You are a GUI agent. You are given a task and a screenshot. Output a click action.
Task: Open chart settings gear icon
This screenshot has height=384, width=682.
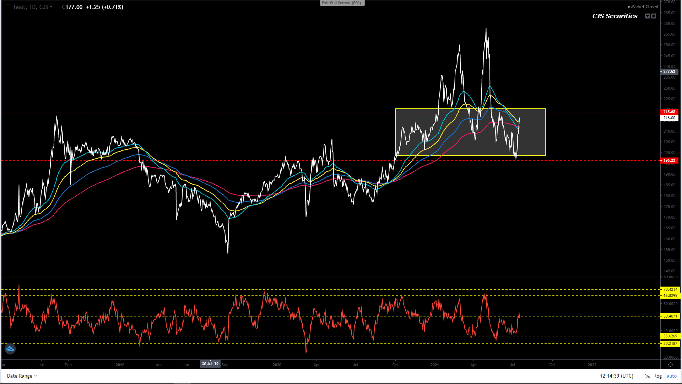coord(670,365)
